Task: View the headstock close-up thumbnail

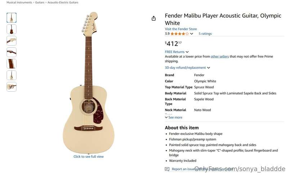Action: coord(12,41)
